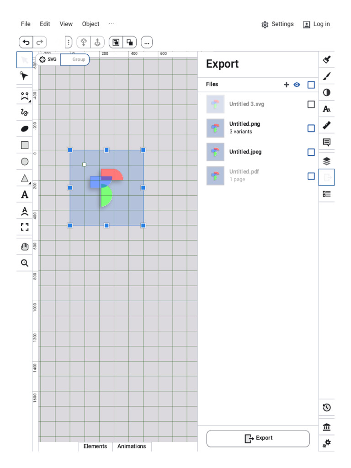Select the zoom magnifier tool
Viewport: 351px width, 468px height.
point(25,263)
